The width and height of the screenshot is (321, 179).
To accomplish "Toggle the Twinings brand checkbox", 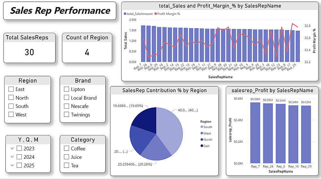I will click(66, 115).
